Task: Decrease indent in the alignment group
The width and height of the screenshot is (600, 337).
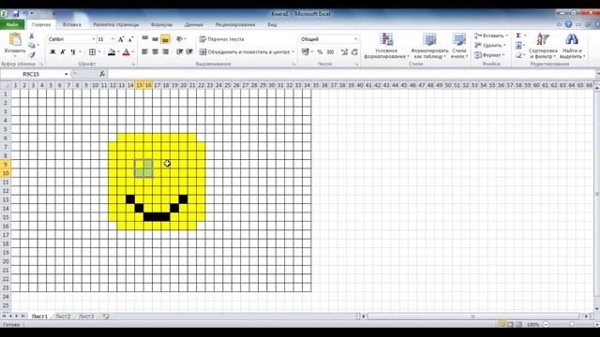Action: pos(179,51)
